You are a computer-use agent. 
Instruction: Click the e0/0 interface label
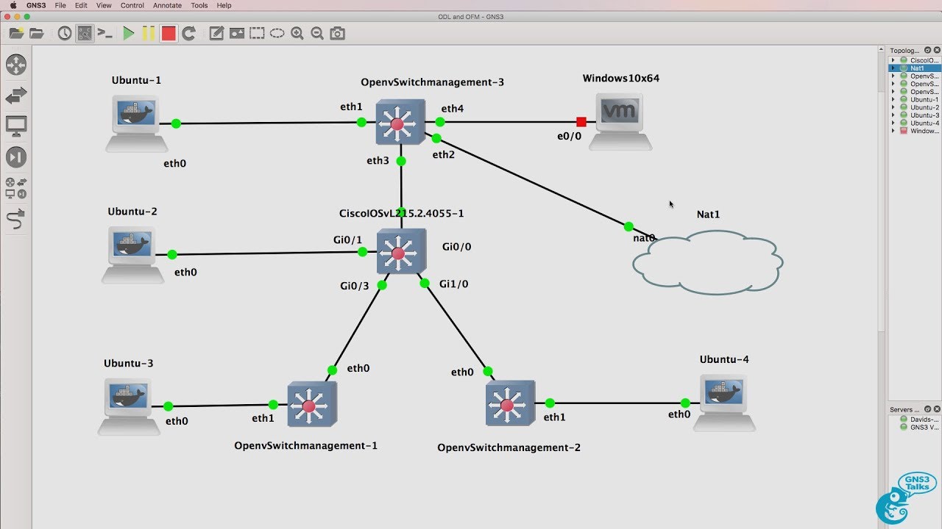coord(569,136)
